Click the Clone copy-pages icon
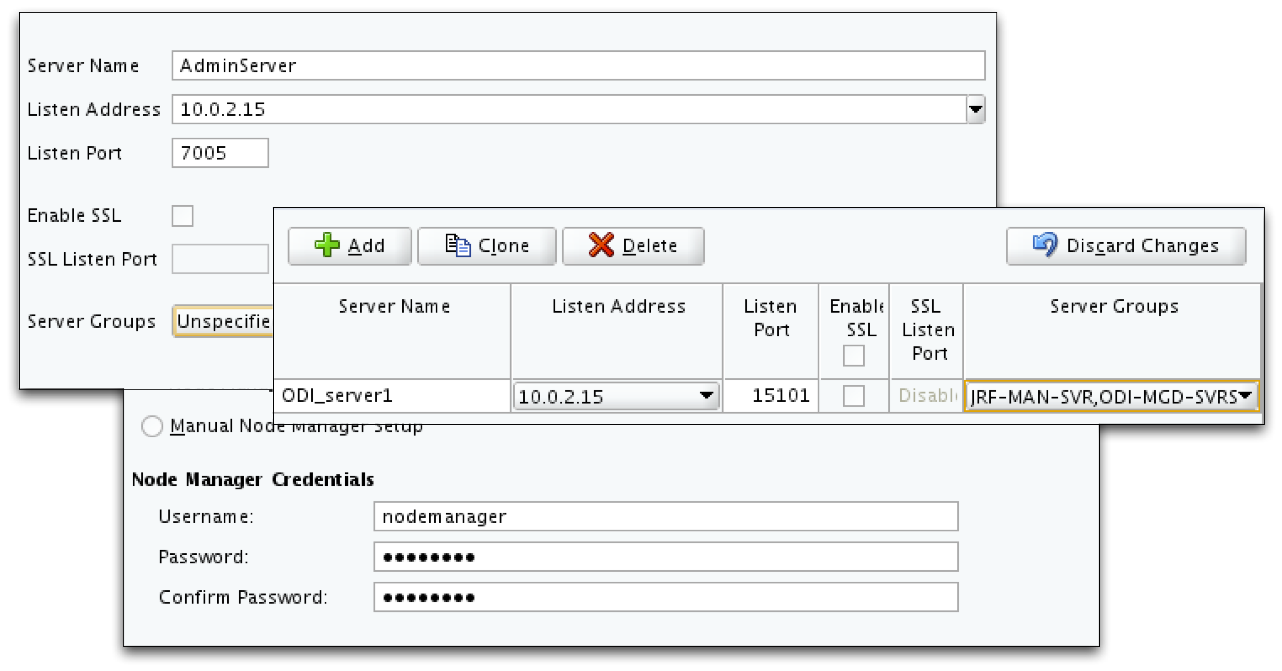This screenshot has width=1282, height=671. pos(458,245)
